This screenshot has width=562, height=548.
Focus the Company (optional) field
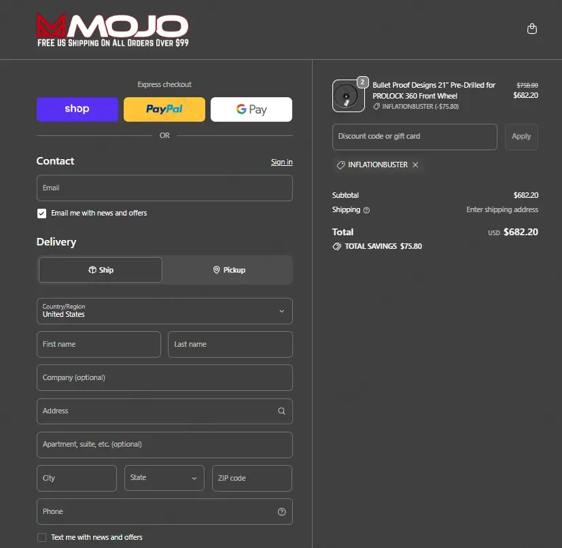164,377
